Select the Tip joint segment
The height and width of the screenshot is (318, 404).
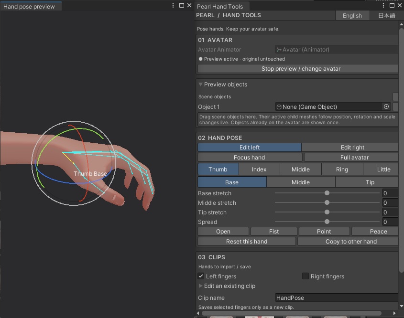click(367, 182)
